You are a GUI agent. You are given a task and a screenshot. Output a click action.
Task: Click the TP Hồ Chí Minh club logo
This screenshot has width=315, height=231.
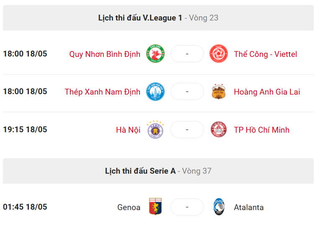tap(219, 129)
